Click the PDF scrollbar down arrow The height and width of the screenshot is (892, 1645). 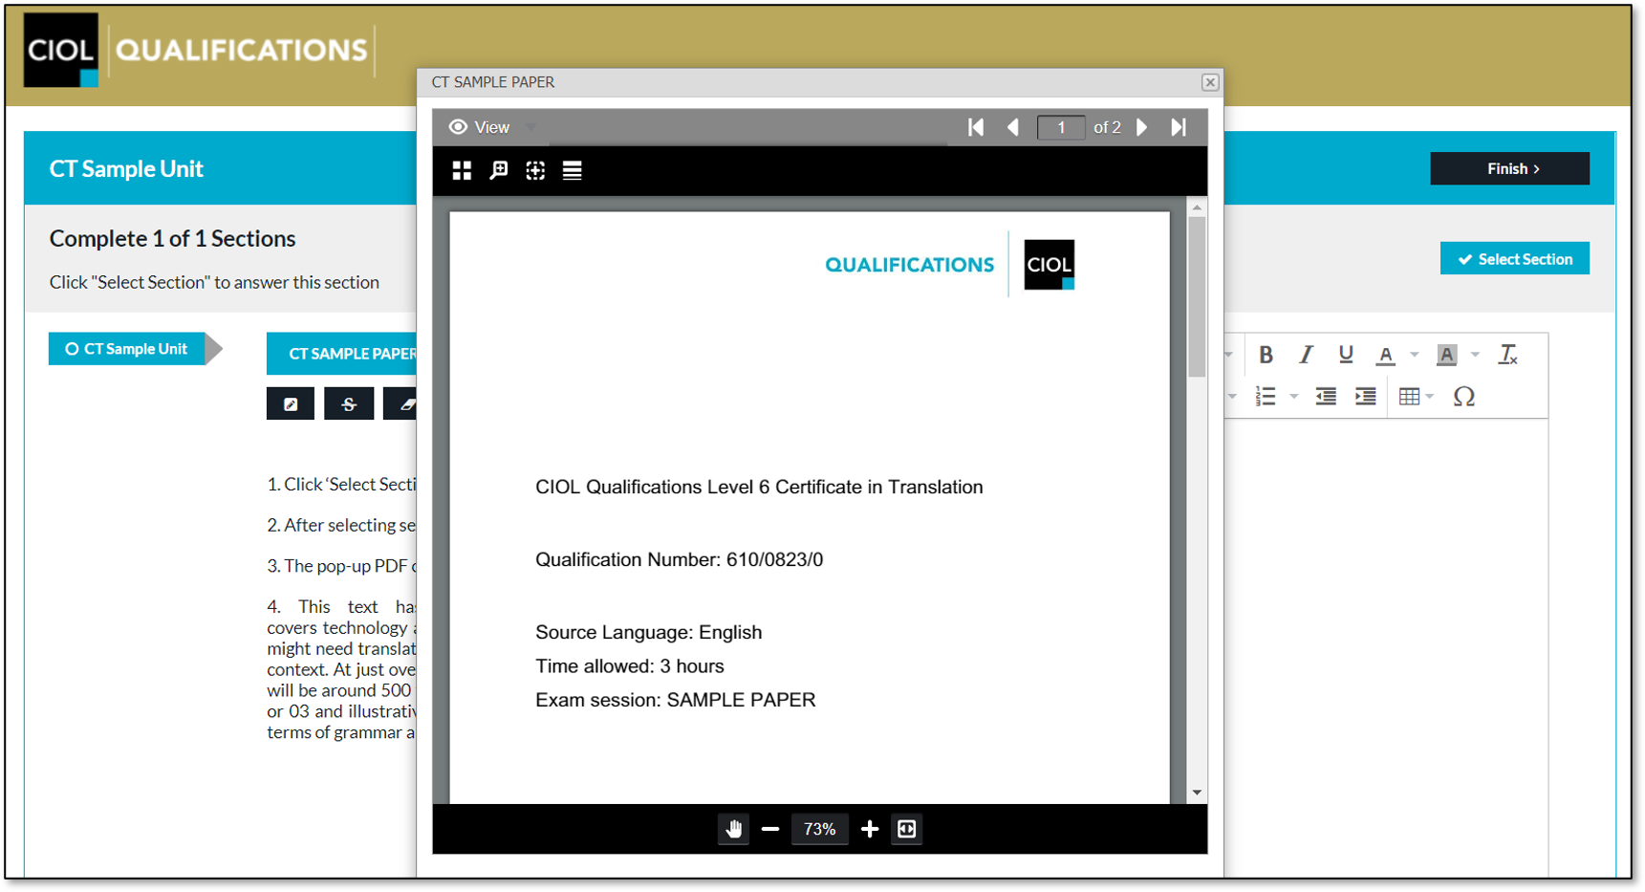(x=1197, y=793)
